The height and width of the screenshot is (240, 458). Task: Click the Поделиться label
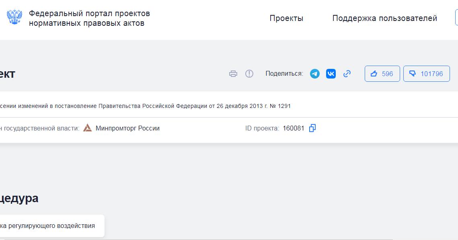(x=284, y=74)
